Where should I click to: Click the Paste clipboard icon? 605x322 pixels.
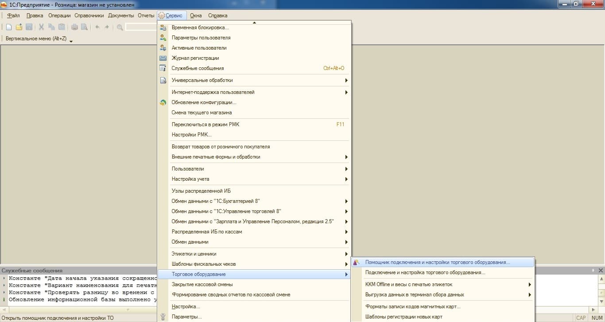[x=62, y=27]
